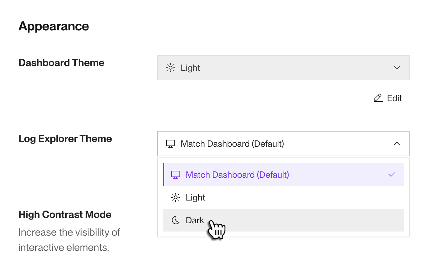This screenshot has height=272, width=428.
Task: Click the downward chevron on Dashboard Theme selector
Action: coord(397,67)
